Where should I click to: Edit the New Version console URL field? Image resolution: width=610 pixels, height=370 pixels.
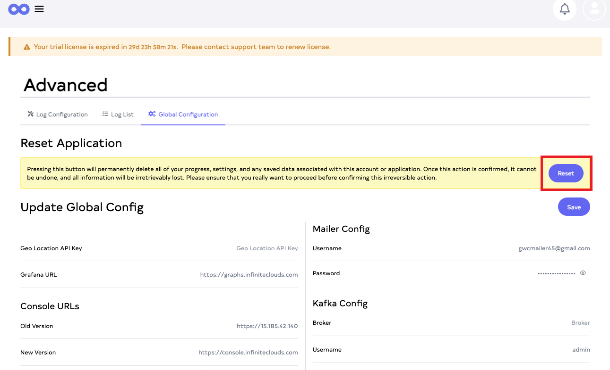pos(248,353)
